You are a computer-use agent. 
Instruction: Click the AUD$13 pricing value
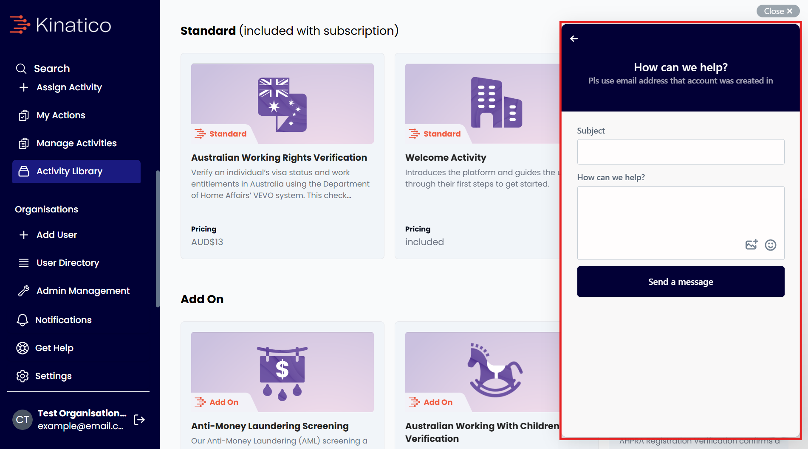(207, 242)
